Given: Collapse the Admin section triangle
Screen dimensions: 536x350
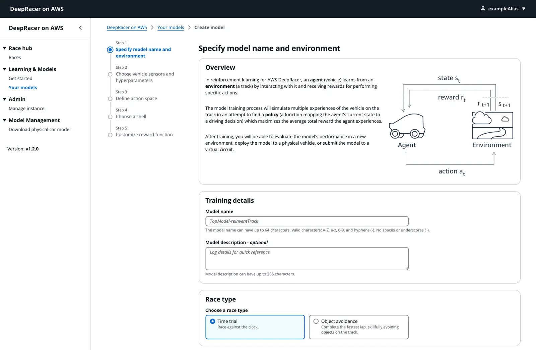Looking at the screenshot, I should click(x=5, y=99).
